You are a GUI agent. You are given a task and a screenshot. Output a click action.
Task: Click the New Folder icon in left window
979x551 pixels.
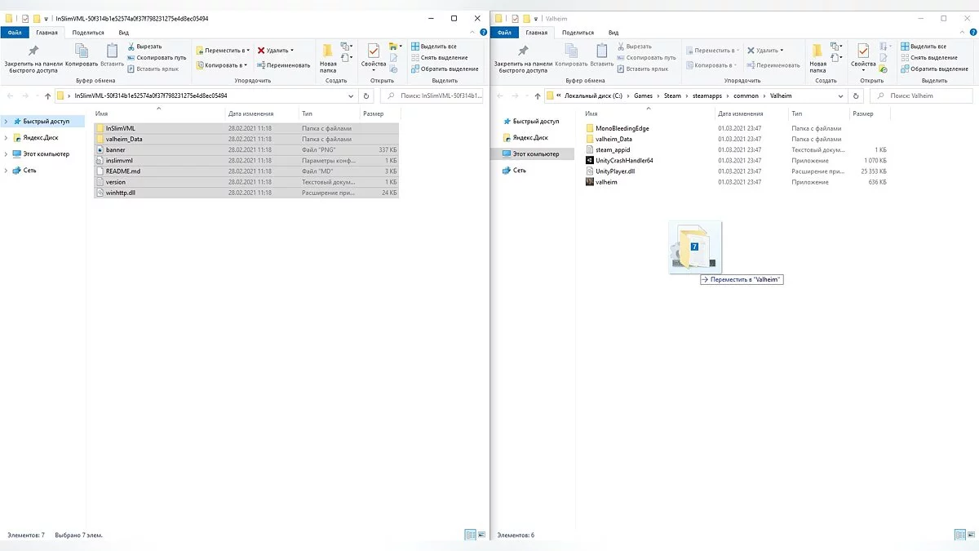click(x=328, y=57)
